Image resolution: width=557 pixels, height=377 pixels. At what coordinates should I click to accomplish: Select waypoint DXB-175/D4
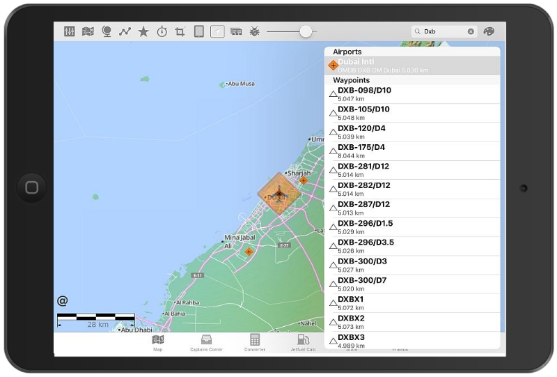(x=412, y=151)
